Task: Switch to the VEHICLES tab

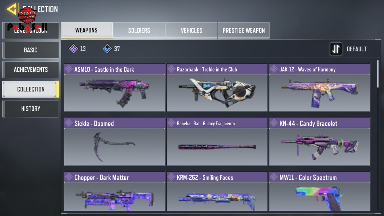Action: coord(191,30)
